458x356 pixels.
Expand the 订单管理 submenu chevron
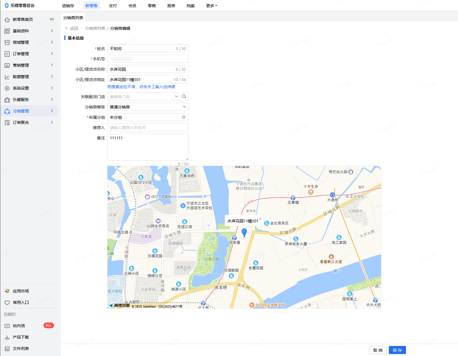pyautogui.click(x=52, y=54)
